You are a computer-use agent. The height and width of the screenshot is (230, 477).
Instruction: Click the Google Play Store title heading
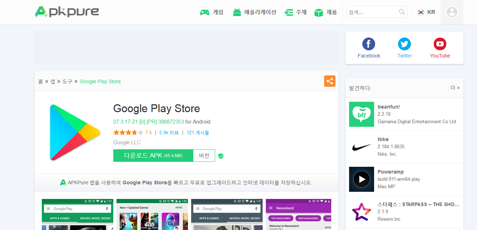pyautogui.click(x=156, y=108)
